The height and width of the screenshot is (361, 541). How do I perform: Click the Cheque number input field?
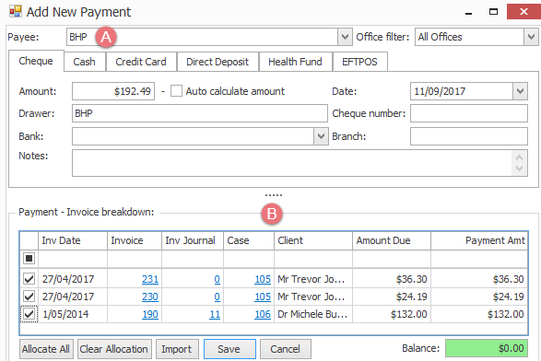tap(469, 113)
